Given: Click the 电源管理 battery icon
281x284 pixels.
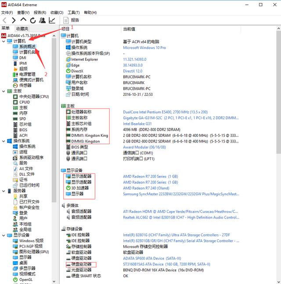Looking at the screenshot, I should tap(15, 74).
